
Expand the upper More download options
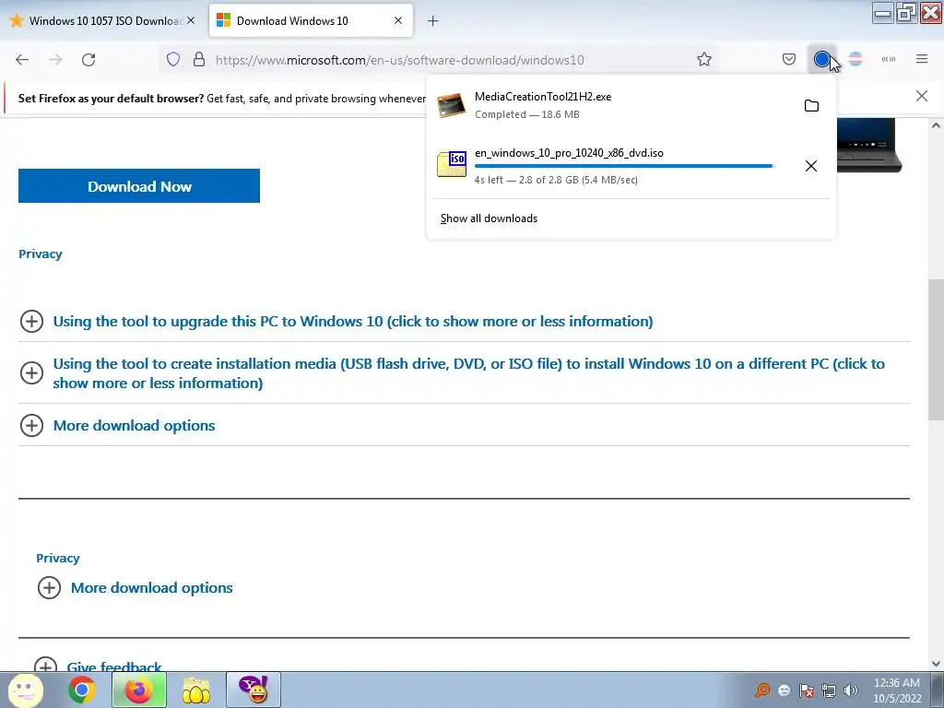tap(135, 426)
